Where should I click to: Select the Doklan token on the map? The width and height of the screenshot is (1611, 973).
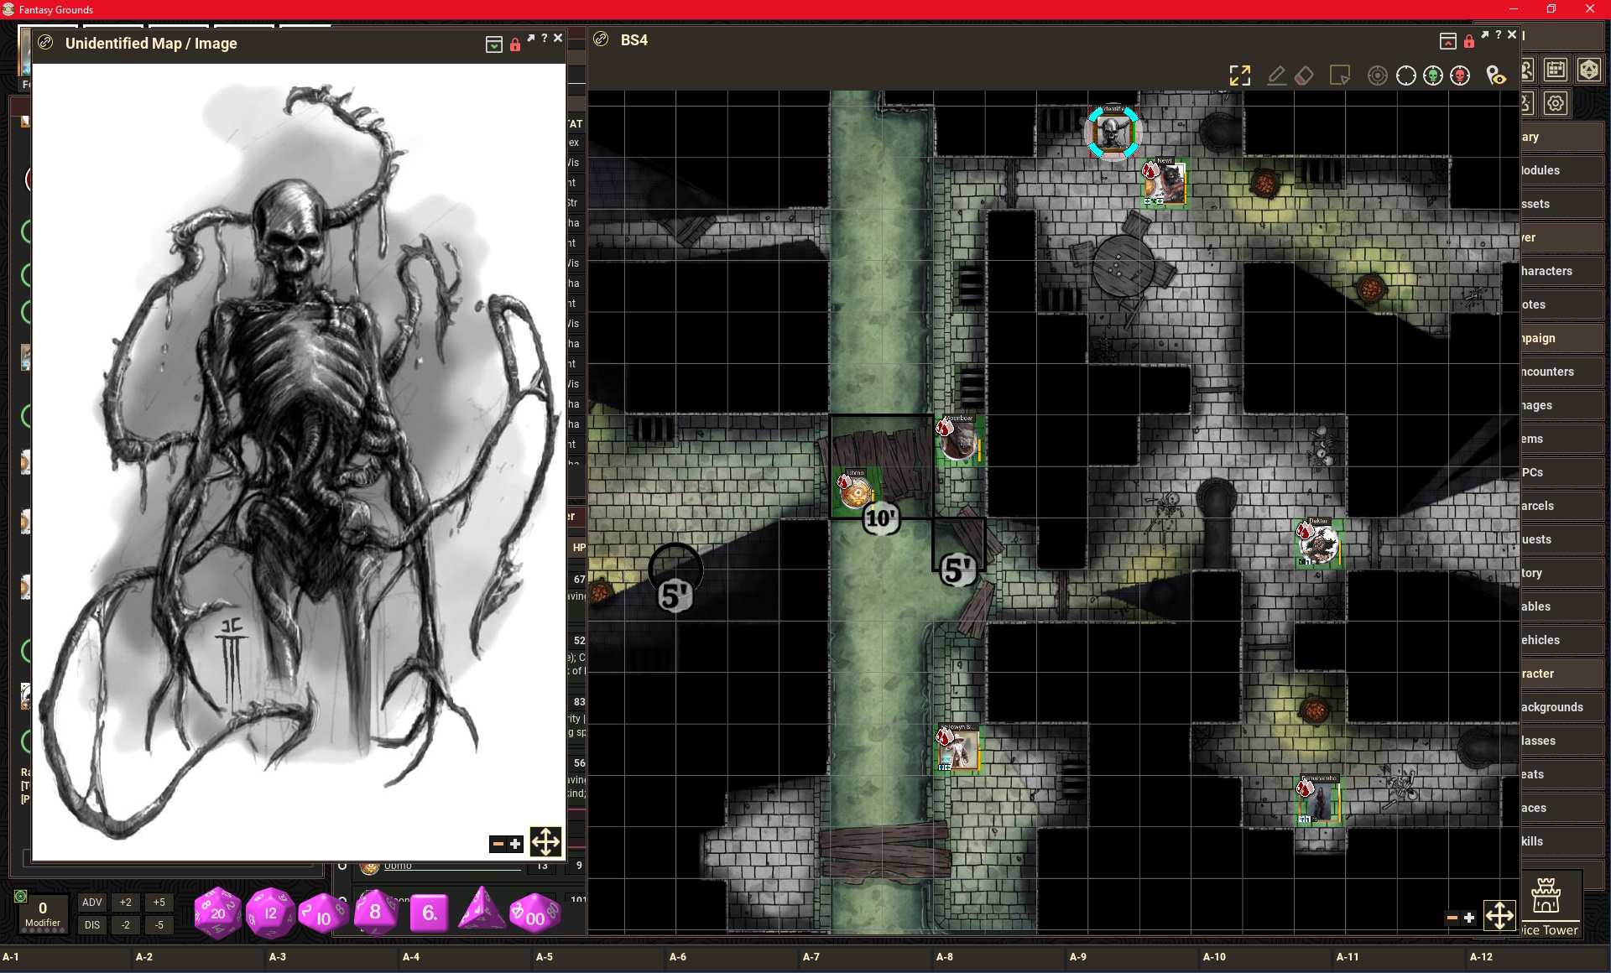click(1318, 544)
